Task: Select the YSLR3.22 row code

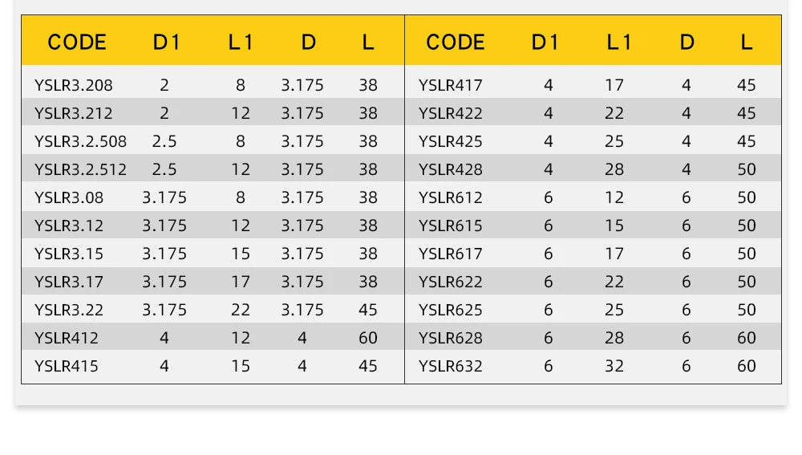Action: 69,310
